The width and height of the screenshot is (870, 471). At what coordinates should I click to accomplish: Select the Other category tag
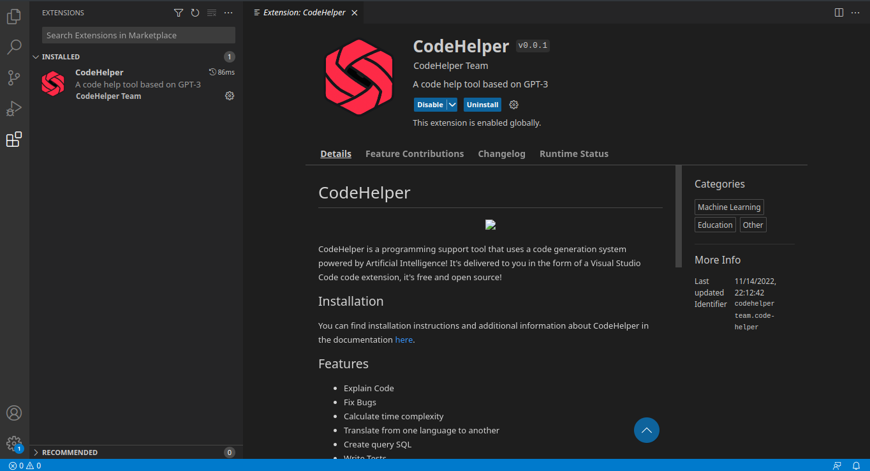(x=753, y=225)
